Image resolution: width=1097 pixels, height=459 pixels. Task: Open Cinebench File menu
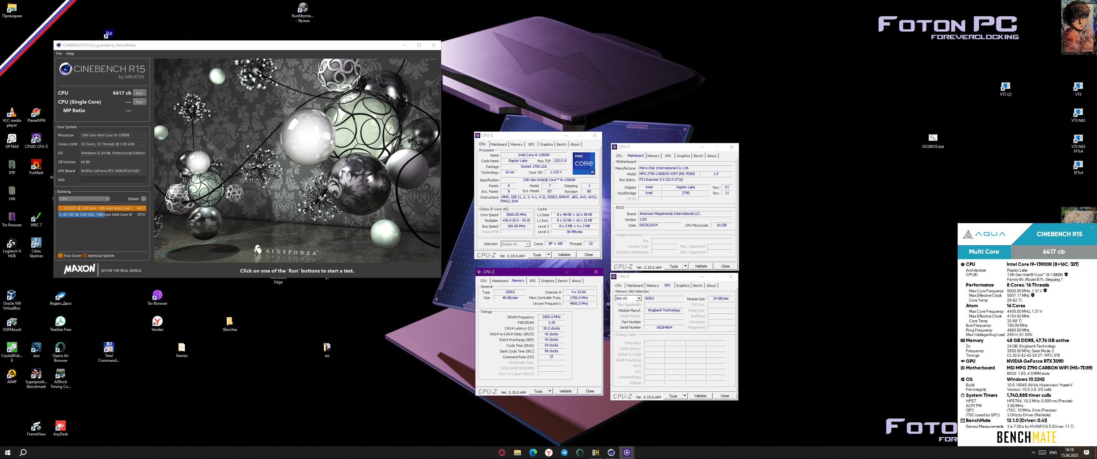pos(59,54)
